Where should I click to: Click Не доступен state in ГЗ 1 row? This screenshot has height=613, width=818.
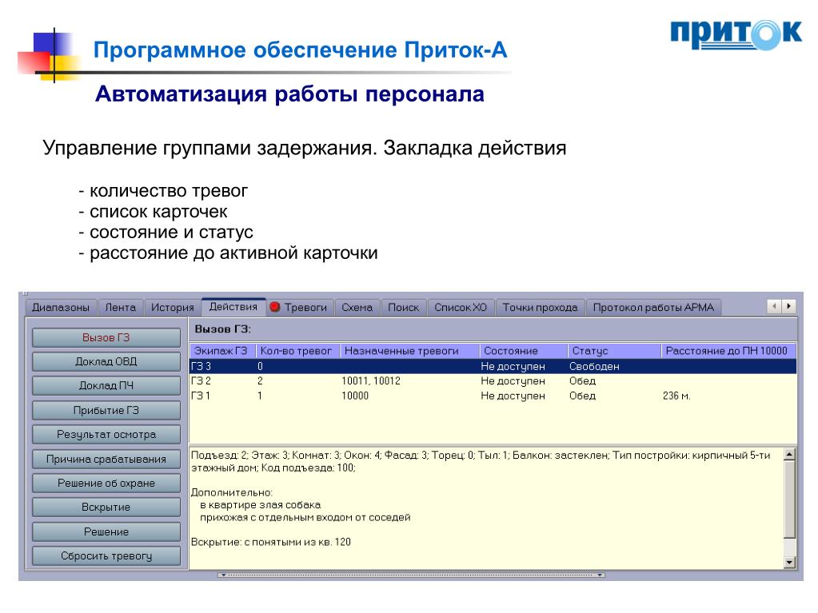coord(513,396)
